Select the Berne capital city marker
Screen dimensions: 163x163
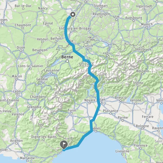(67, 61)
